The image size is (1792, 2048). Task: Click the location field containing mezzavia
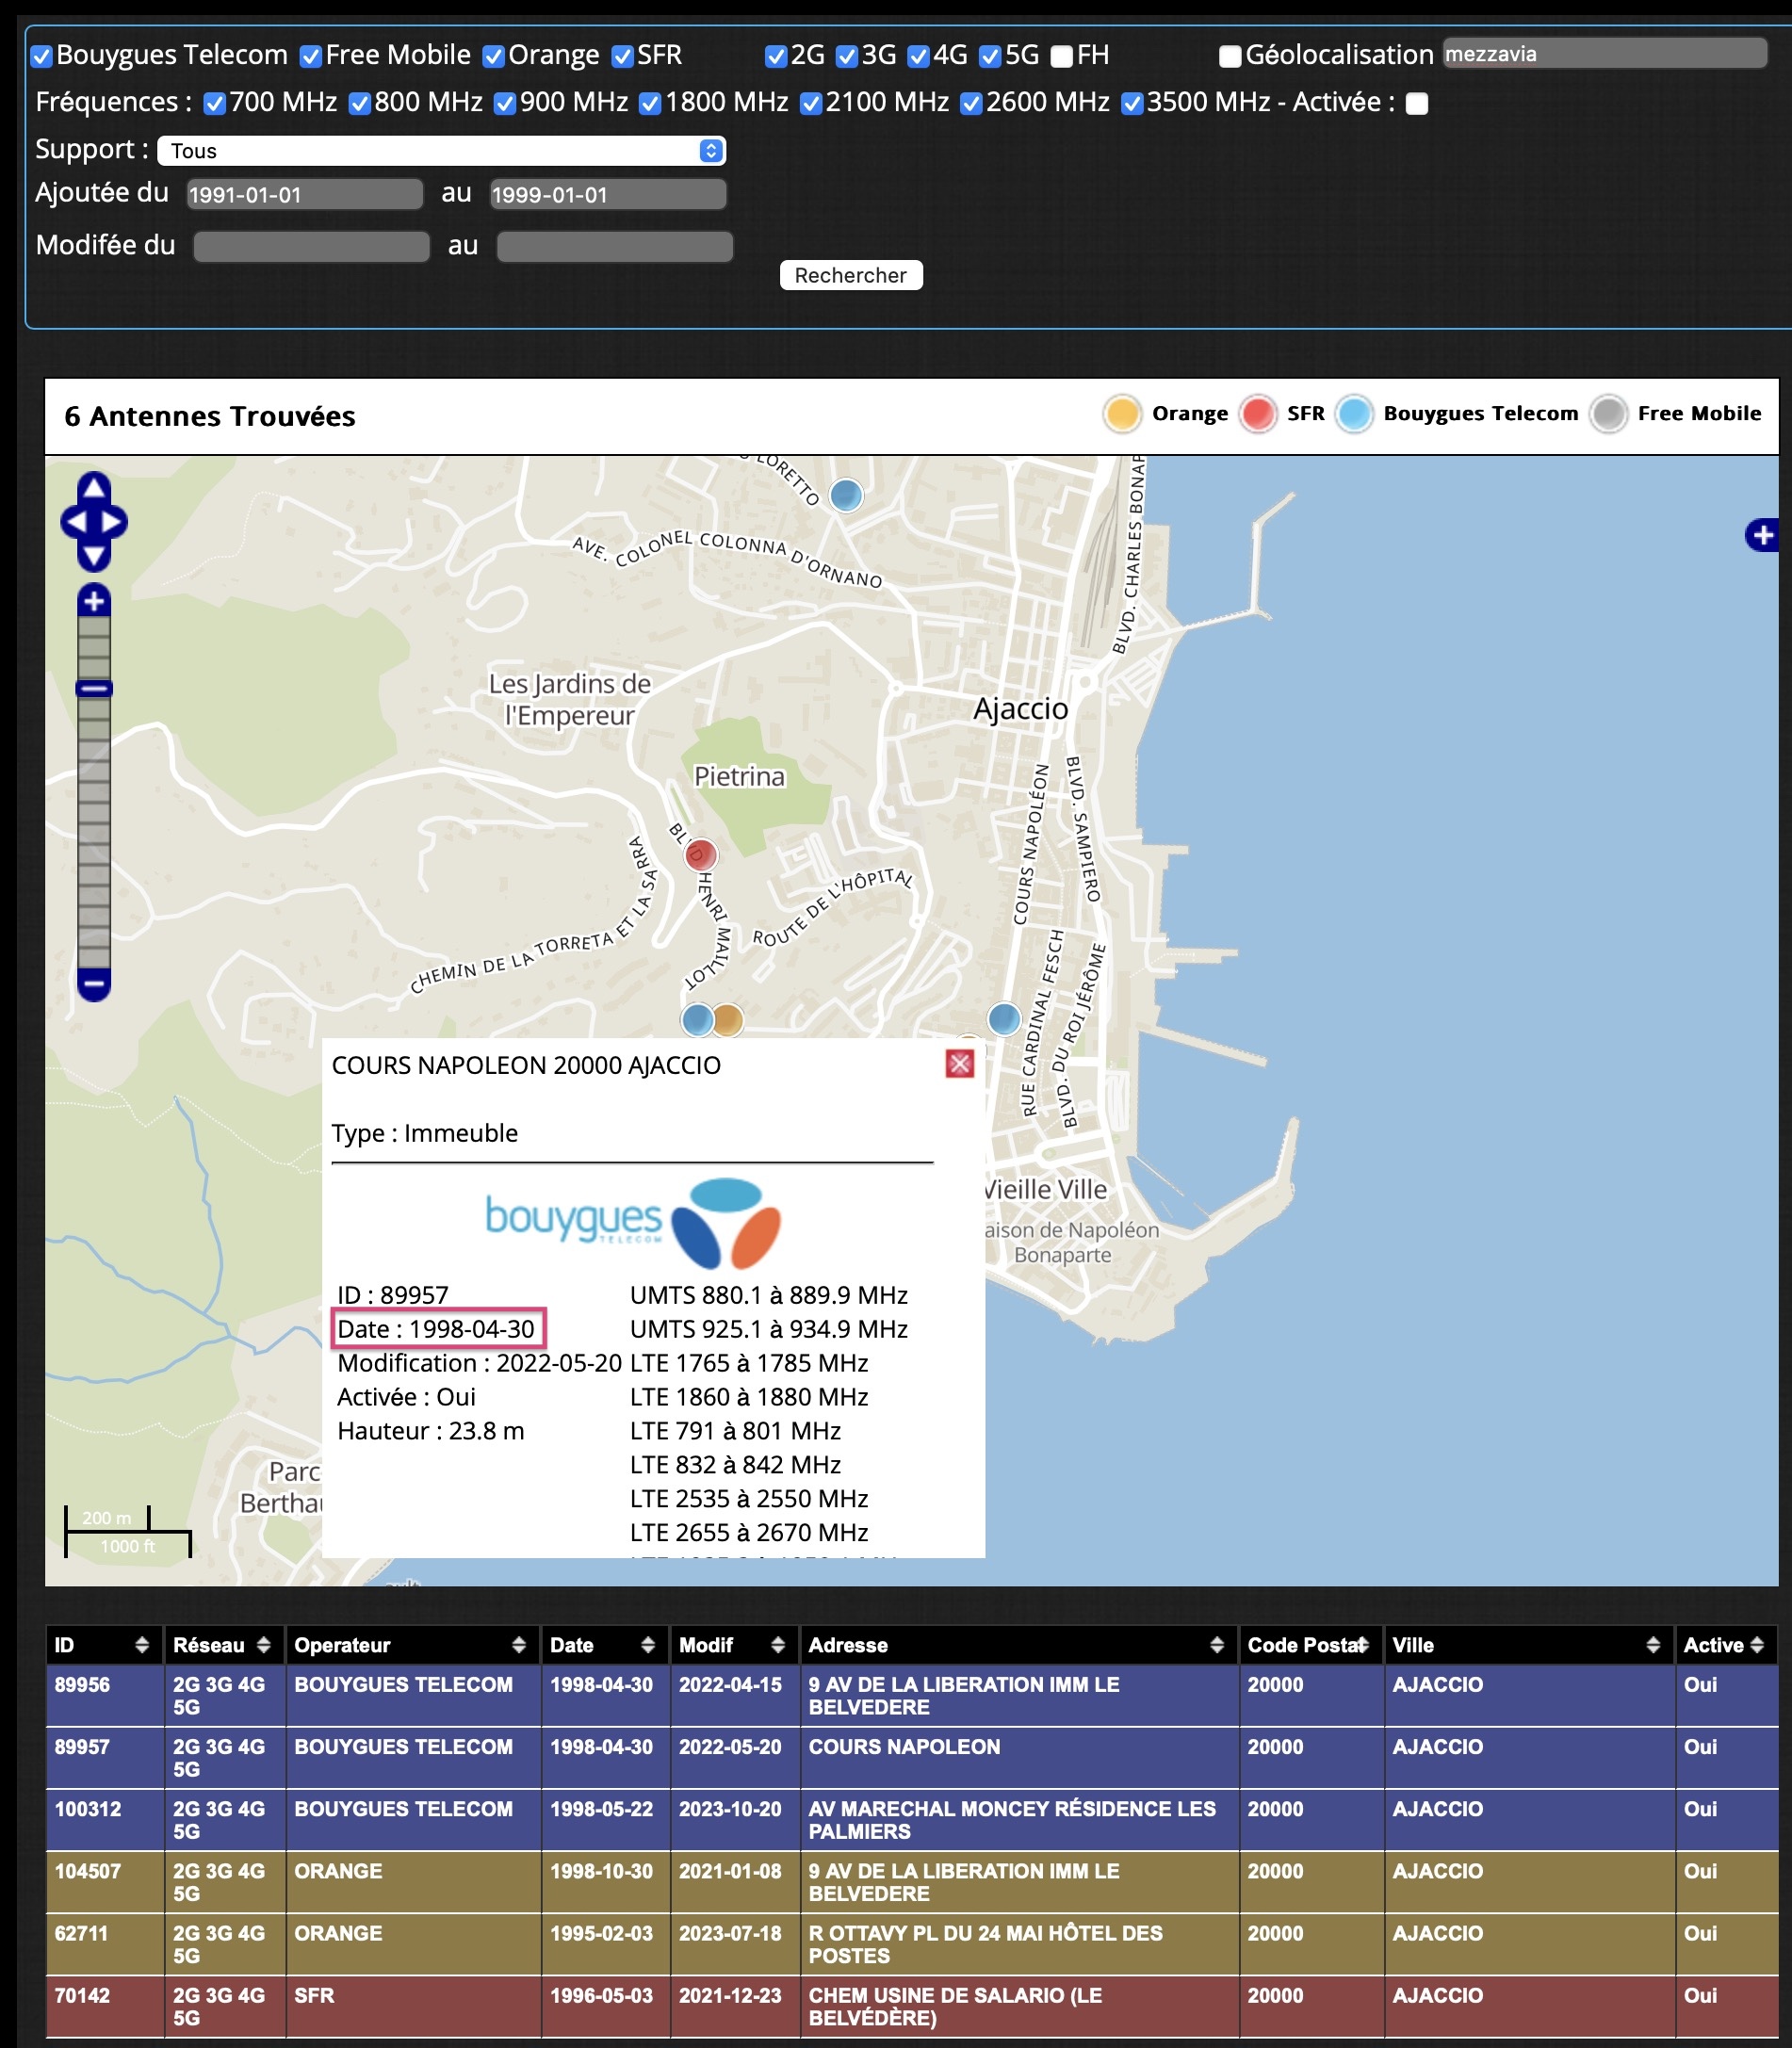[1604, 54]
